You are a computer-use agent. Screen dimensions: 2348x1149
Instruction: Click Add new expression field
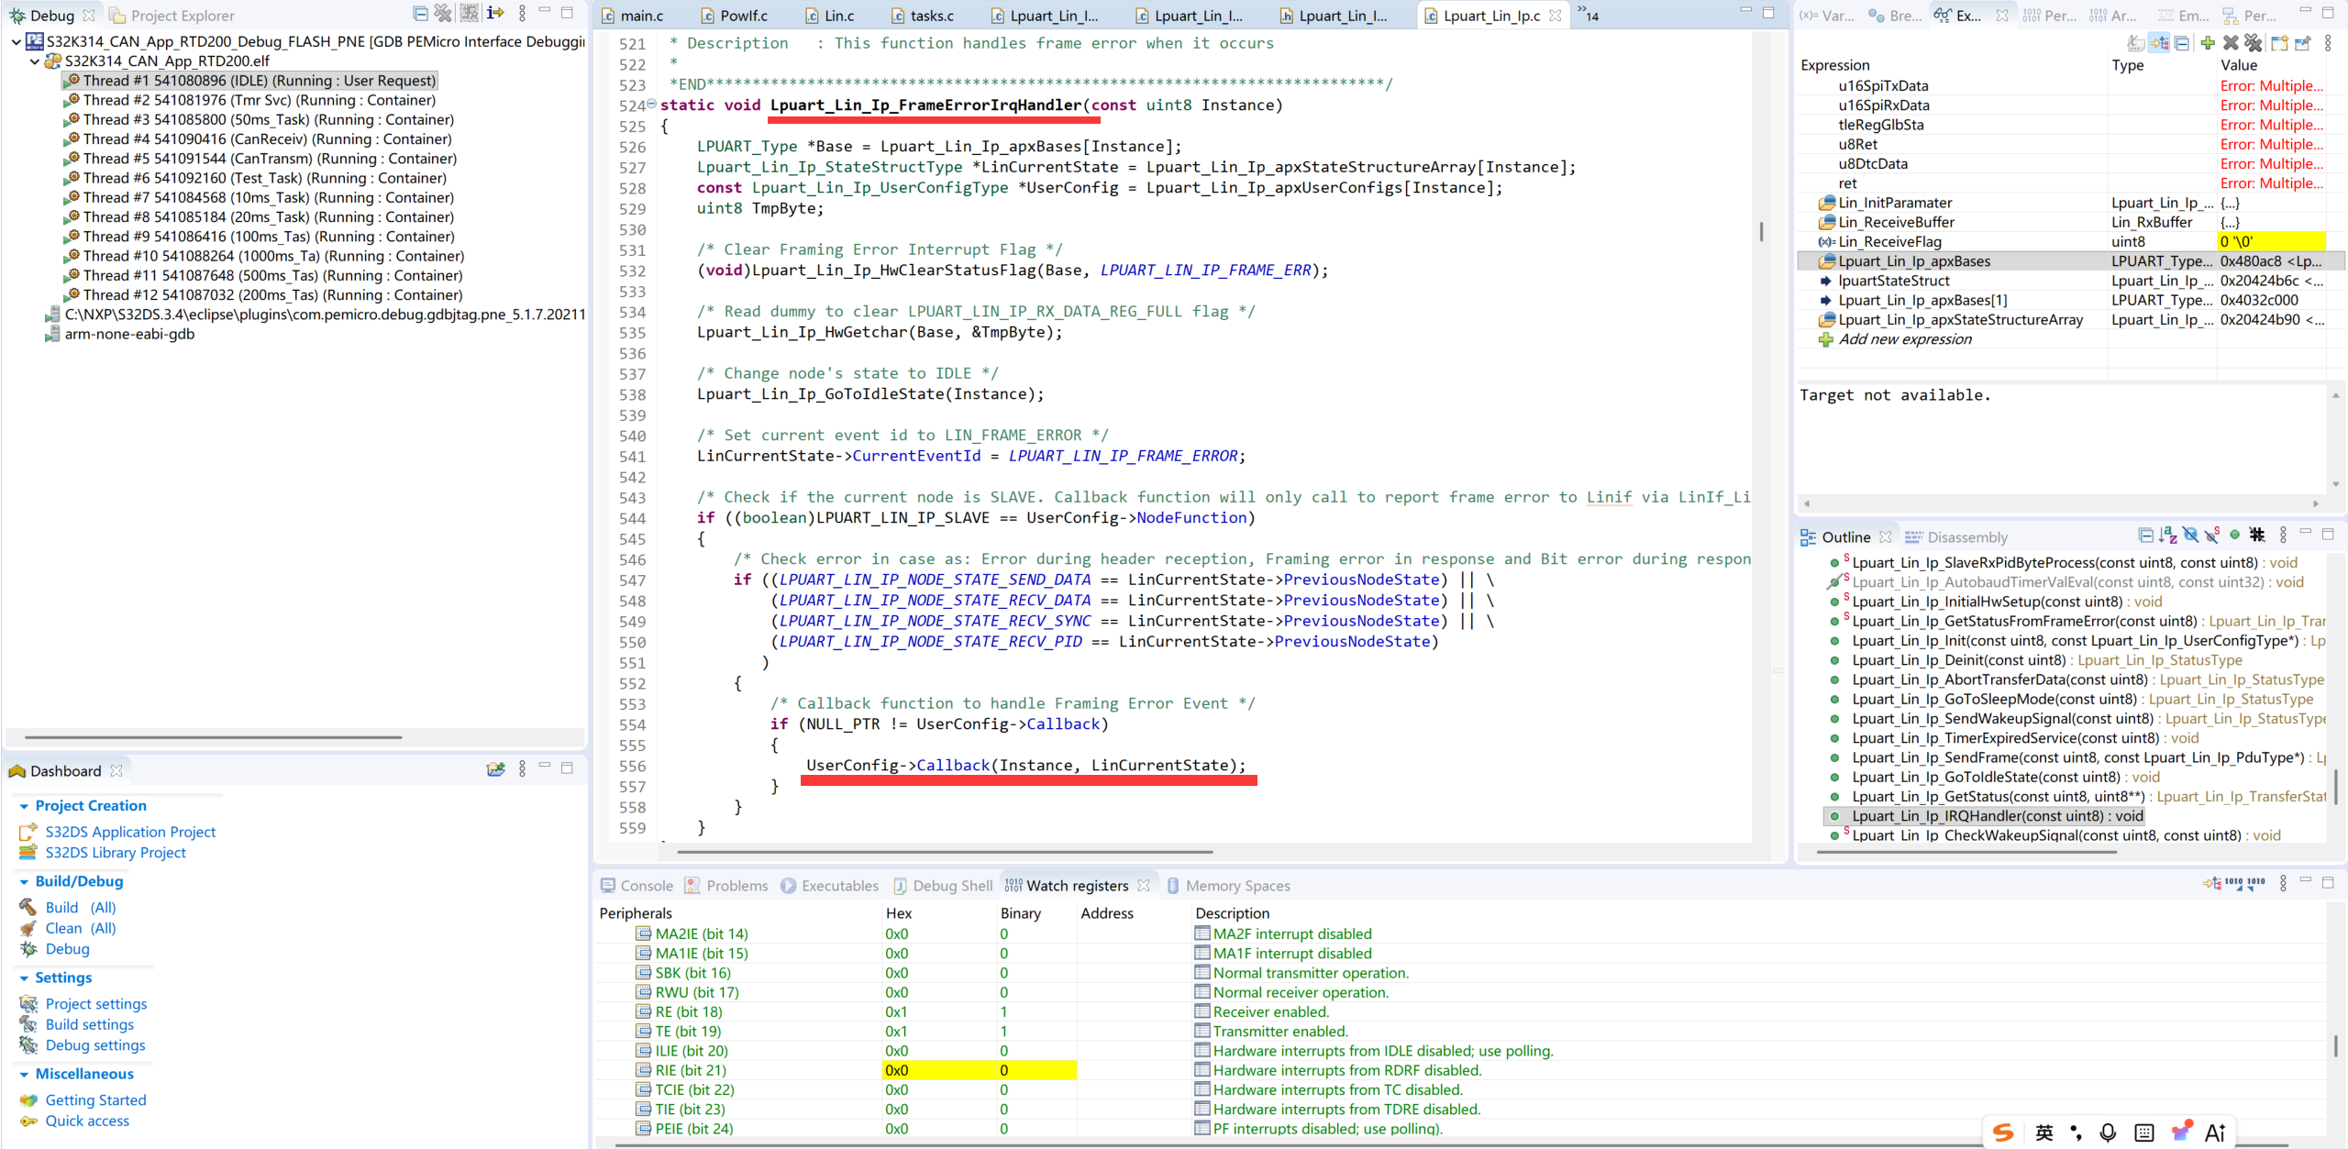1905,339
